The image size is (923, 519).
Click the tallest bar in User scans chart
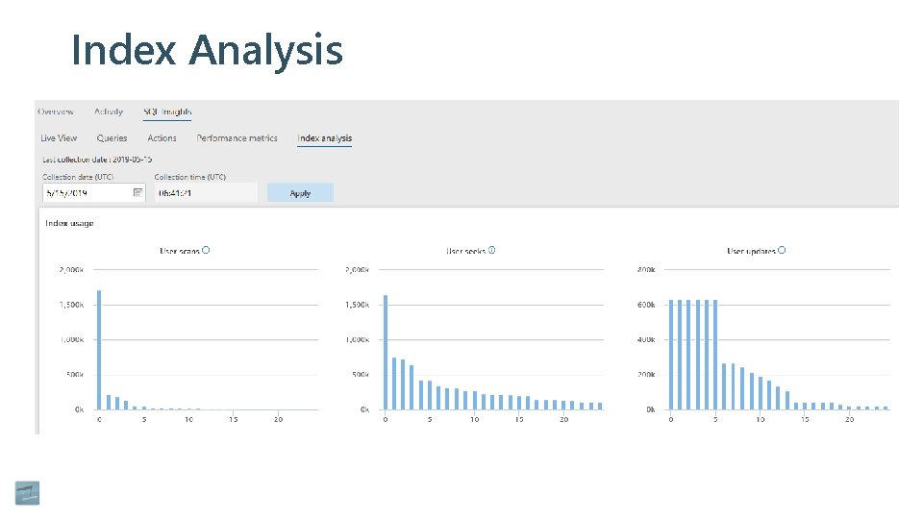point(99,350)
